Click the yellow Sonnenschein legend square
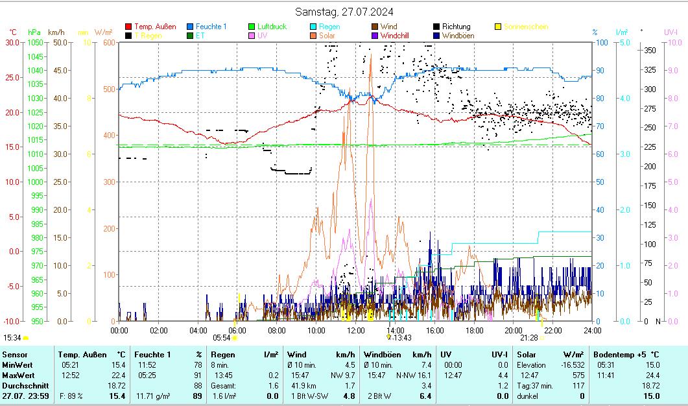This screenshot has width=688, height=406. 498,27
